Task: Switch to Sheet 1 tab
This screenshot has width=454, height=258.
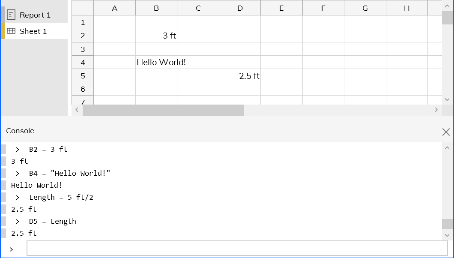Action: coord(33,31)
